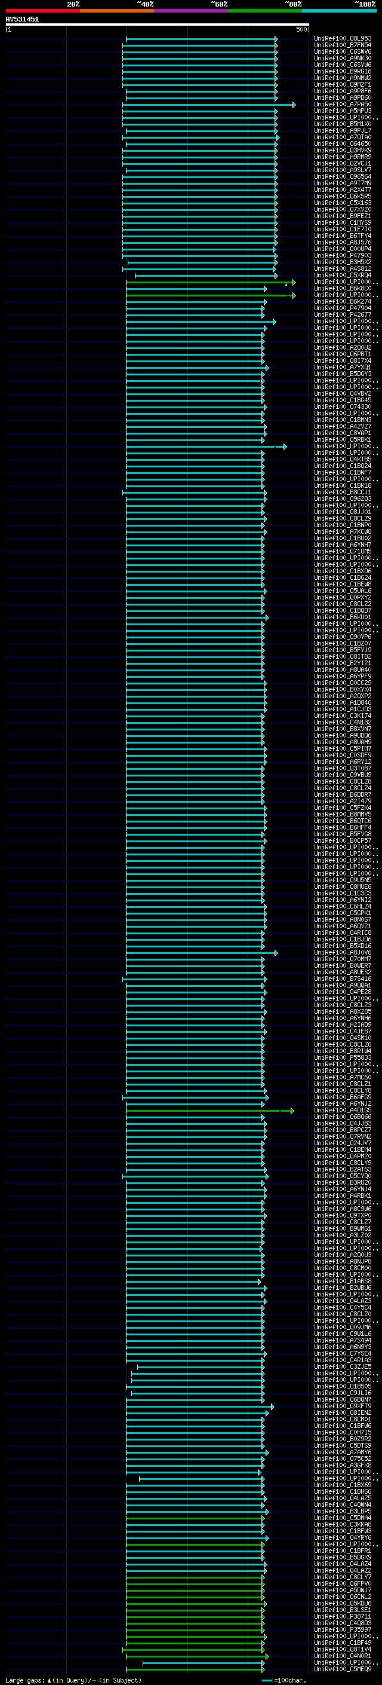Image resolution: width=382 pixels, height=1685 pixels.
Task: Select hit label UniRef100_A2Q0U2
Action: tap(343, 348)
